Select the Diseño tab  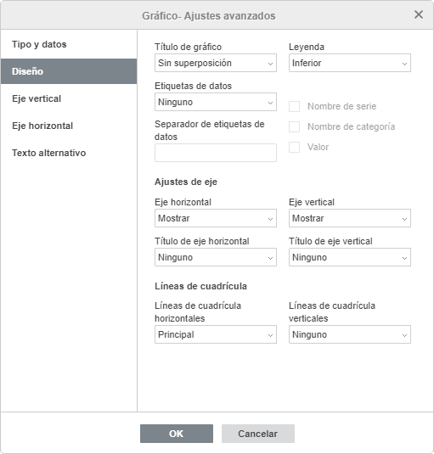pyautogui.click(x=69, y=71)
